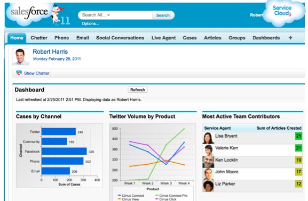The height and width of the screenshot is (201, 308).
Task: Click Valerie Kerr's avatar photo
Action: (x=208, y=150)
